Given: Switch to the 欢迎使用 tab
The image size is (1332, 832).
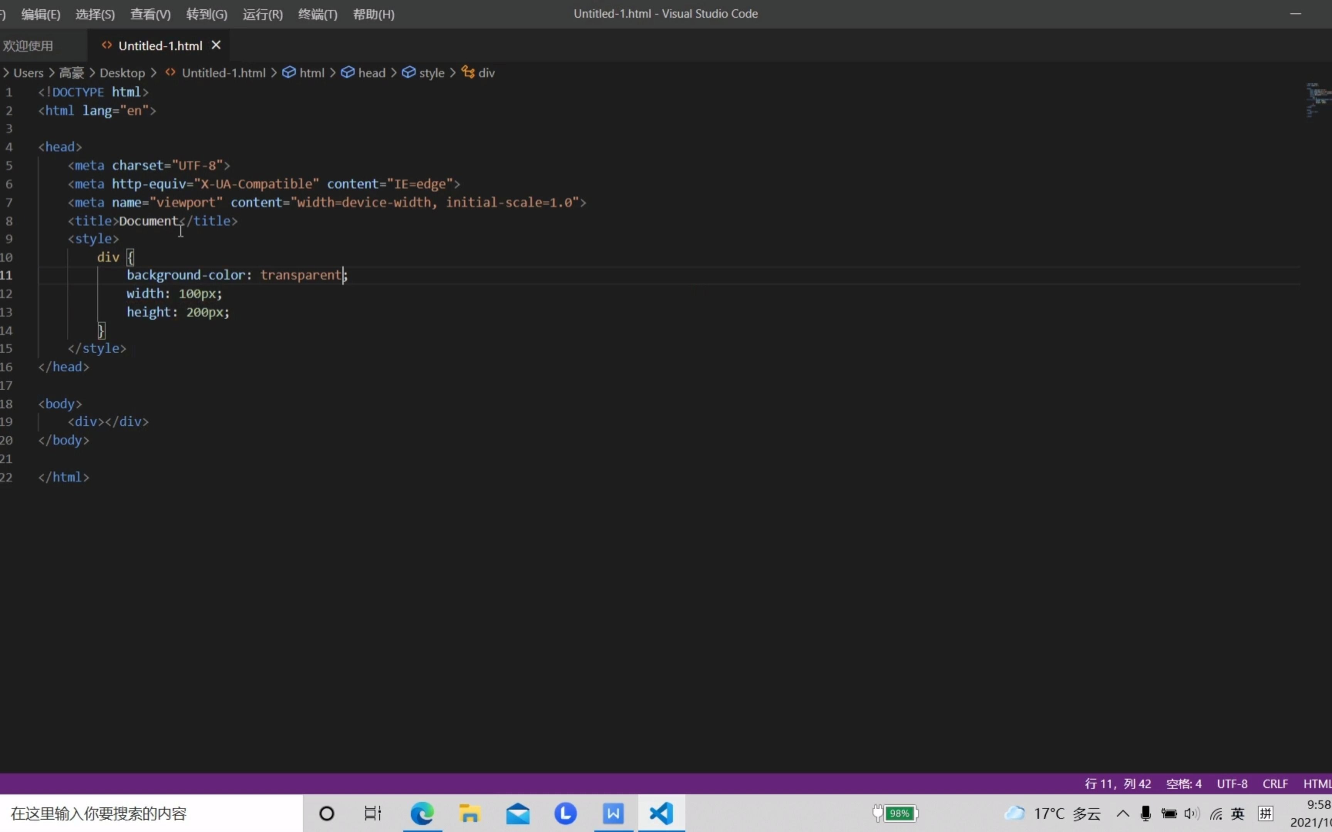Looking at the screenshot, I should (28, 46).
